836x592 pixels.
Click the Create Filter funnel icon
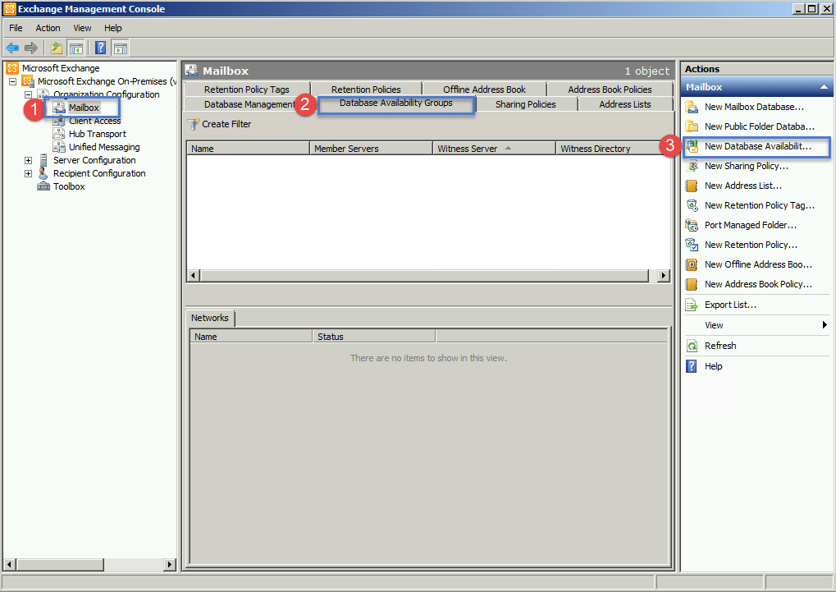[x=193, y=124]
